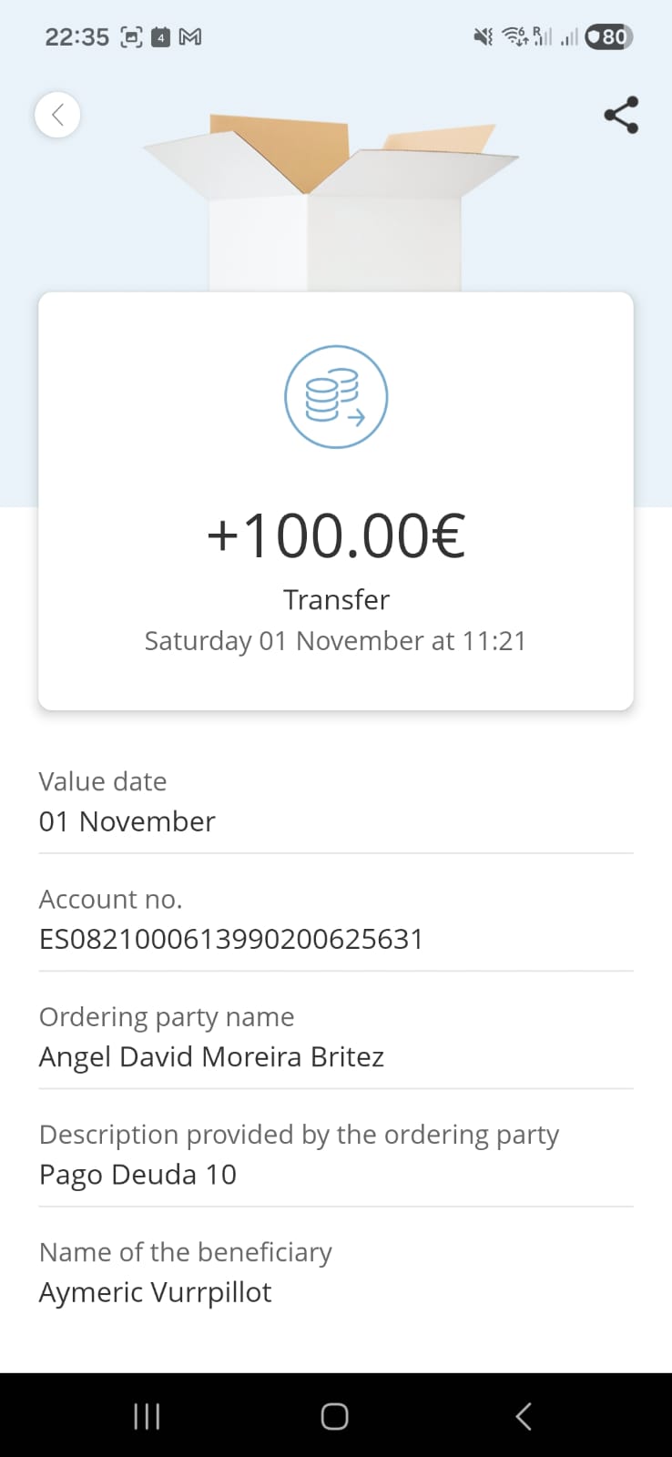Tap the Wi-Fi status icon

515,37
